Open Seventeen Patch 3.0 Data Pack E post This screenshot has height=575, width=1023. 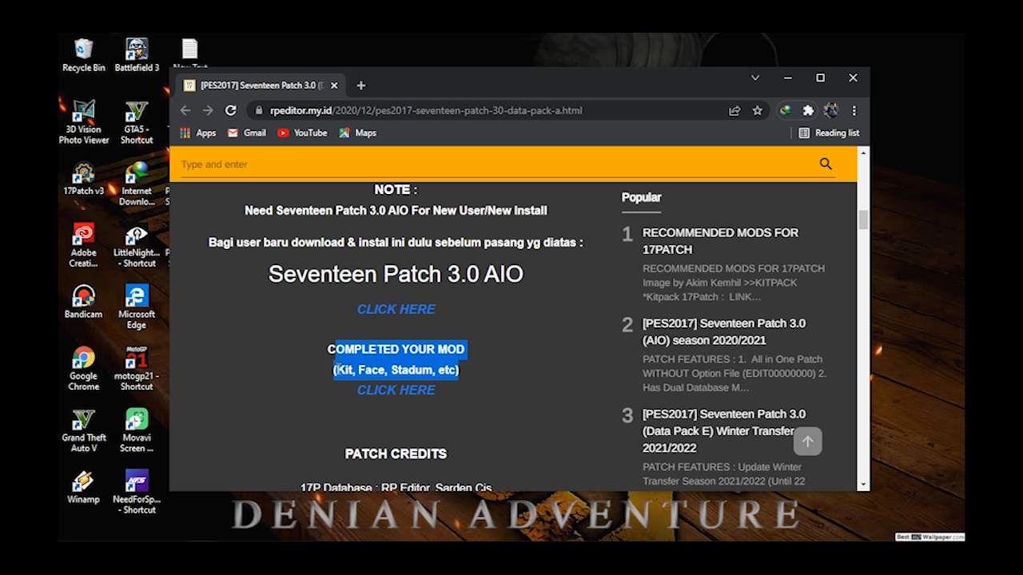(724, 430)
